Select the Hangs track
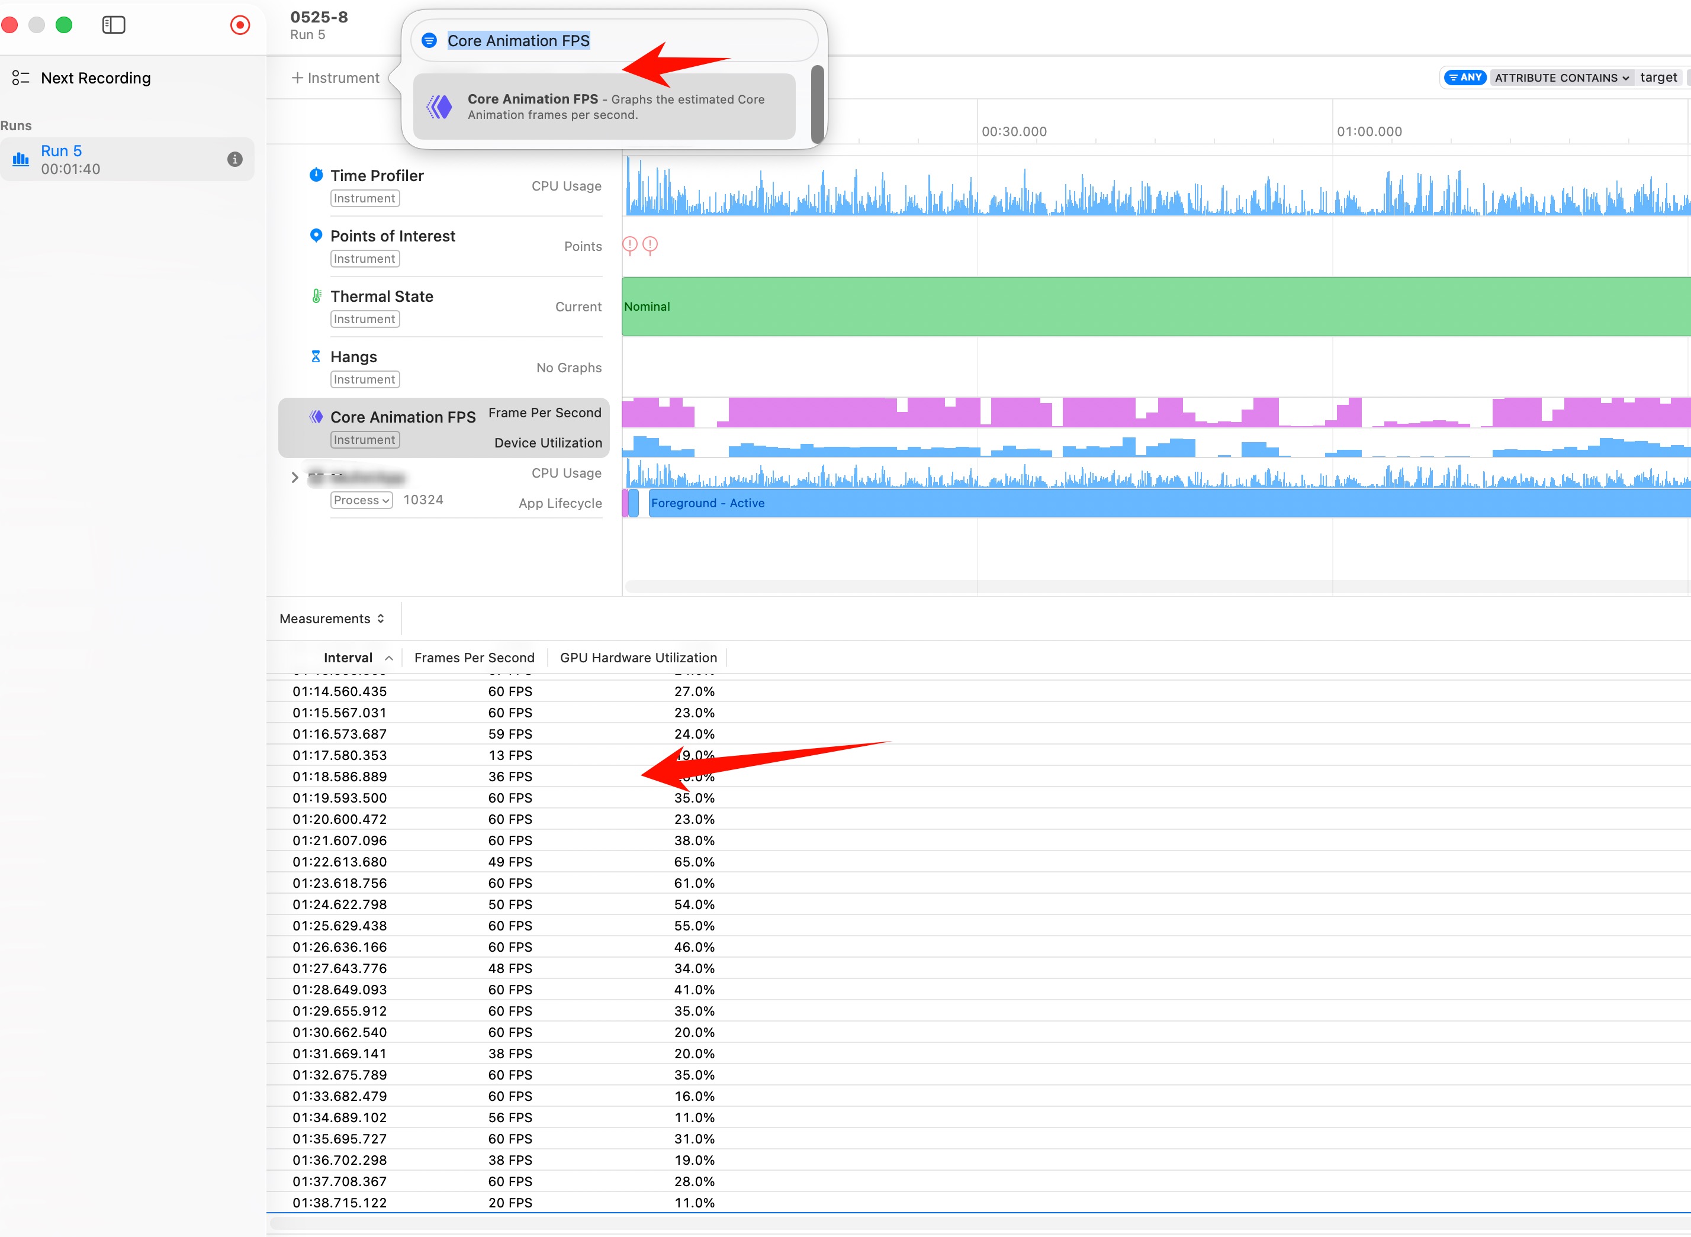The height and width of the screenshot is (1237, 1691). [445, 367]
